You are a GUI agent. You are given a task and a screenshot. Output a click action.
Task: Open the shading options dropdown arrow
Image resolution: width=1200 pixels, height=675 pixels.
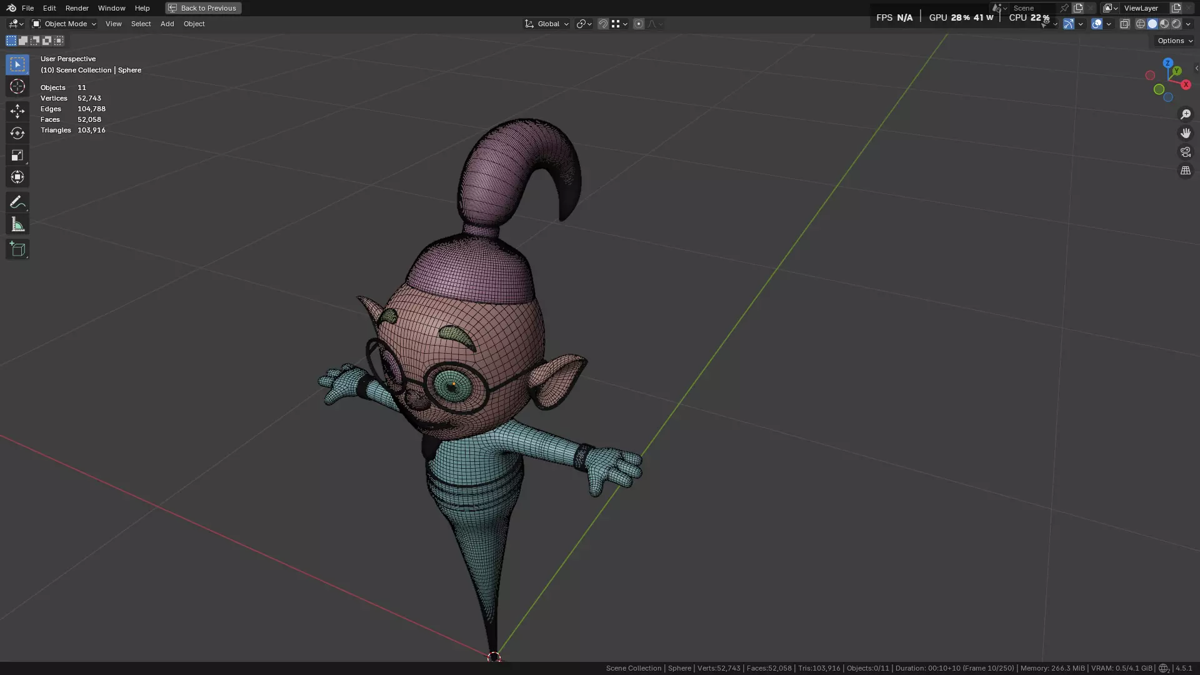[x=1188, y=24]
